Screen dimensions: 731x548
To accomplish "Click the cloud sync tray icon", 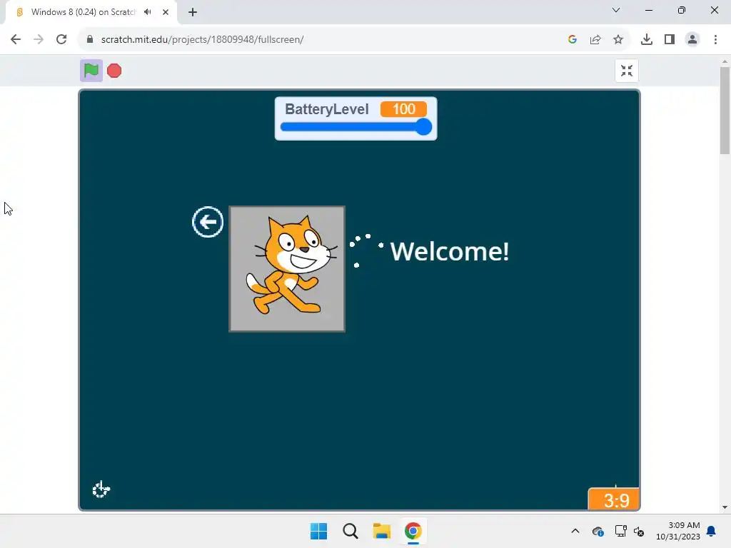I will pyautogui.click(x=598, y=531).
